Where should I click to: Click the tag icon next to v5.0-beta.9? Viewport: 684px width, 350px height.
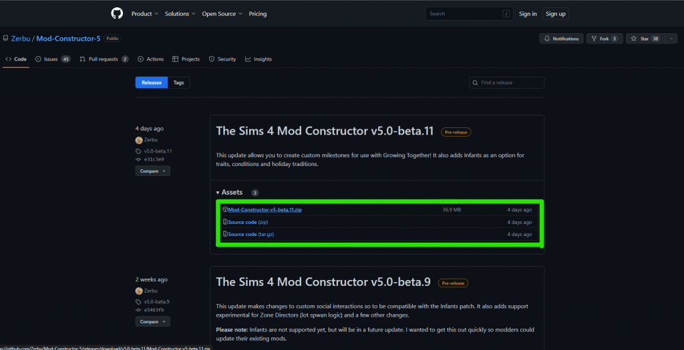tap(138, 302)
